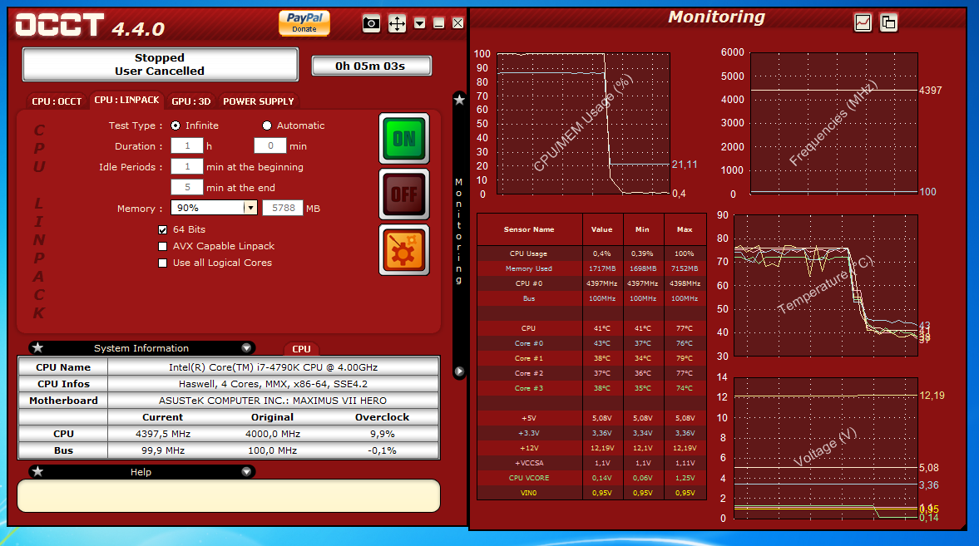This screenshot has height=546, width=979.
Task: Click the idle minutes at the beginning field
Action: tap(186, 166)
